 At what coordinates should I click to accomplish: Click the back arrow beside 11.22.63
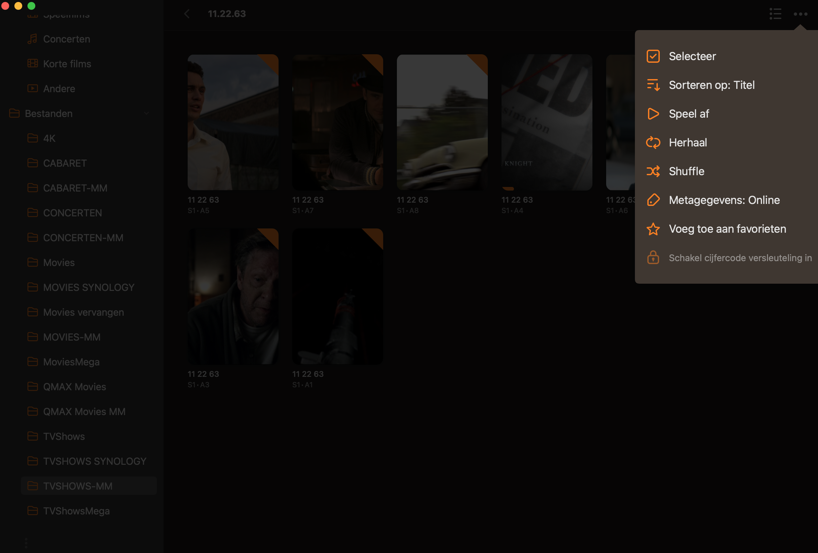[187, 14]
